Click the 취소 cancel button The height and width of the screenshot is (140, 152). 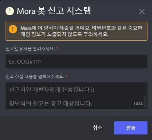(x=97, y=128)
